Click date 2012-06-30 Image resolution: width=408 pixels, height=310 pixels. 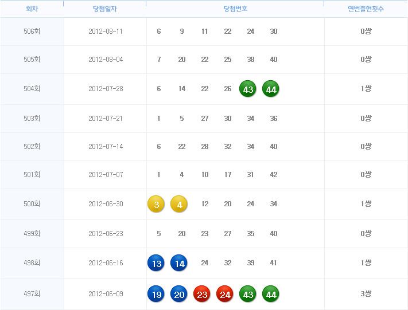pos(106,204)
